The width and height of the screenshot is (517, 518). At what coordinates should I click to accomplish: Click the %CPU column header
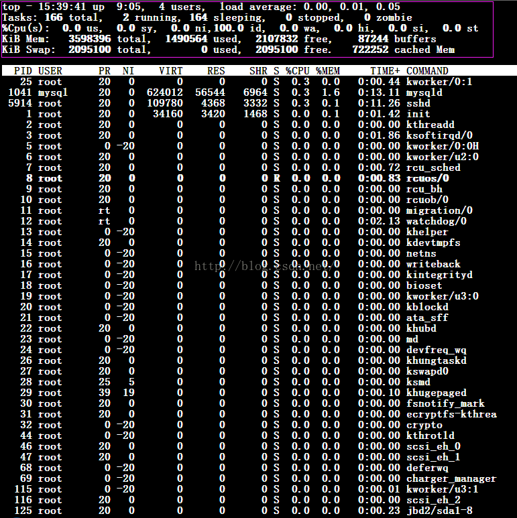[298, 70]
